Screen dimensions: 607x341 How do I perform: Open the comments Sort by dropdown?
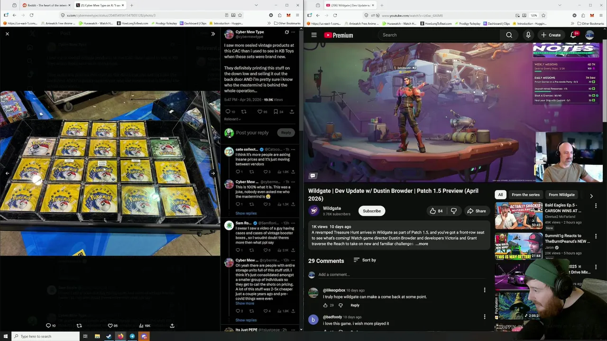[365, 260]
